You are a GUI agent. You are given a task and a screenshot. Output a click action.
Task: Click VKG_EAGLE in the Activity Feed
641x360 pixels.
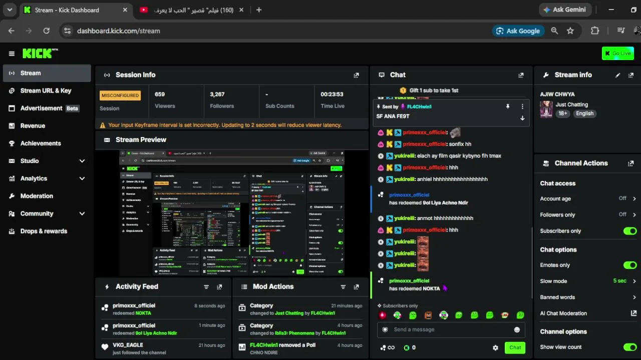pyautogui.click(x=128, y=345)
